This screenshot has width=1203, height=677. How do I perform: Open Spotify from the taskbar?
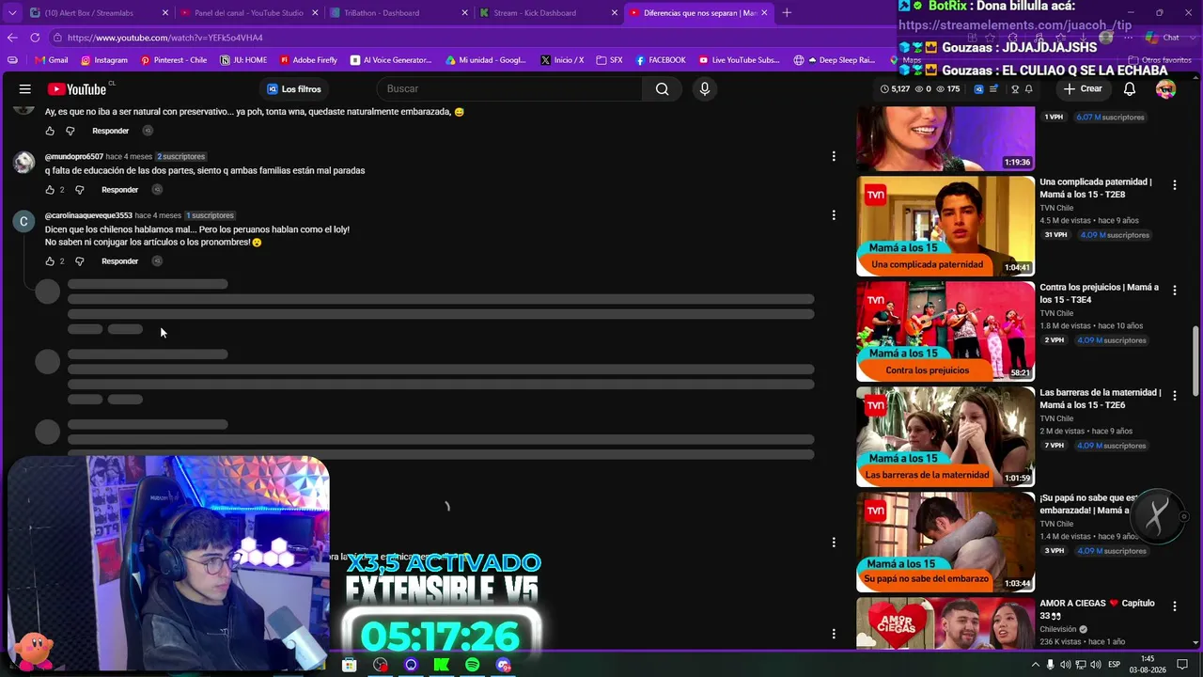click(473, 665)
